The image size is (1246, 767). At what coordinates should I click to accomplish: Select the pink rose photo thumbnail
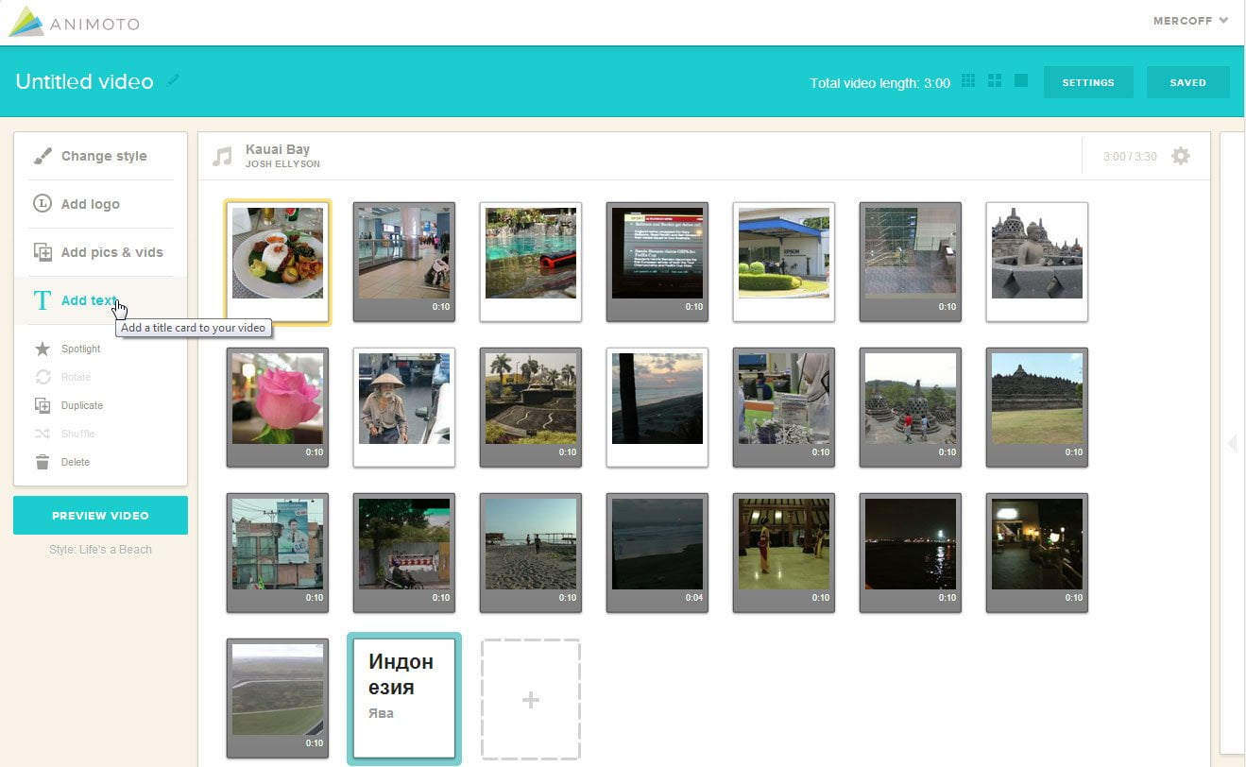pyautogui.click(x=278, y=407)
